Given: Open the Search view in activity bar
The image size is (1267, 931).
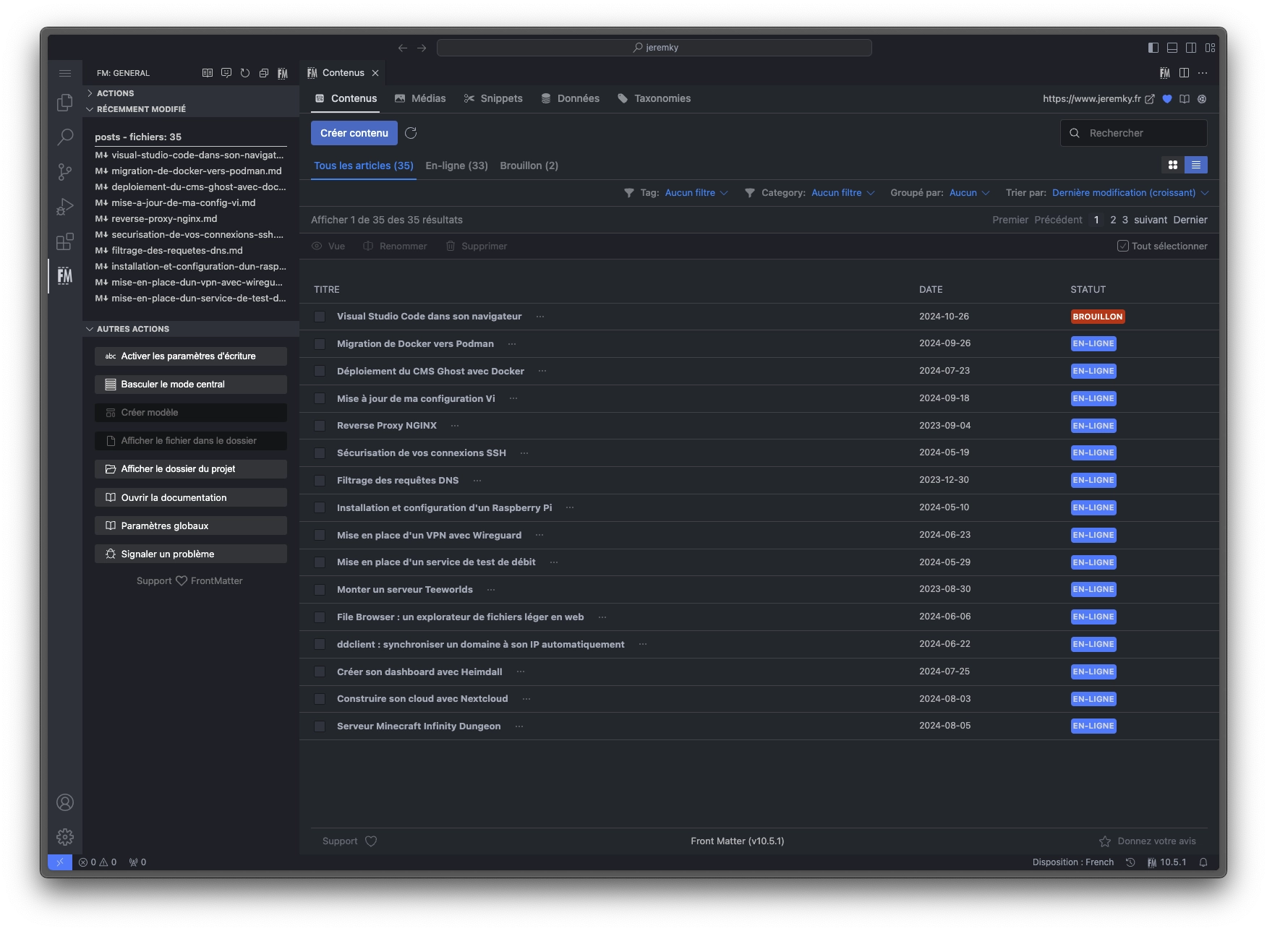Looking at the screenshot, I should [65, 137].
